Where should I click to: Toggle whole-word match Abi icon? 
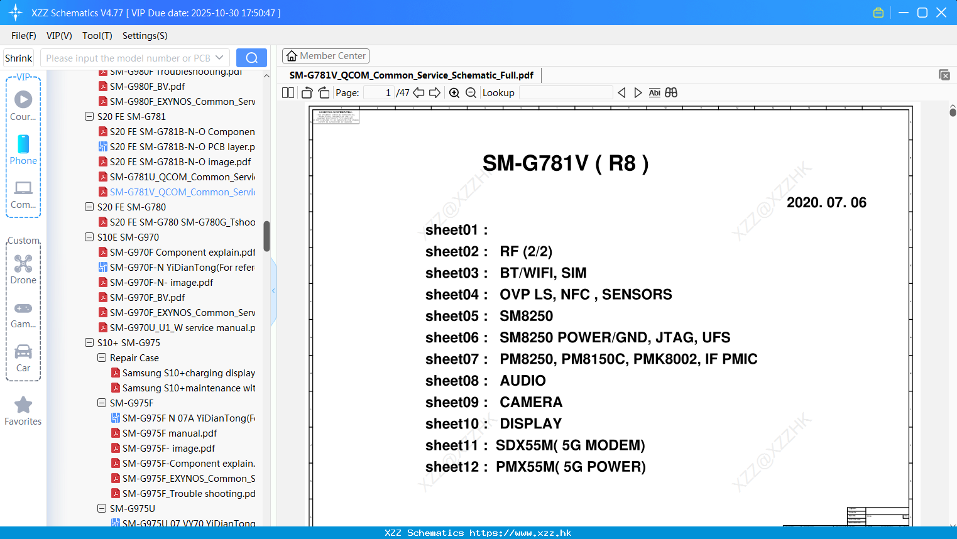pos(654,92)
